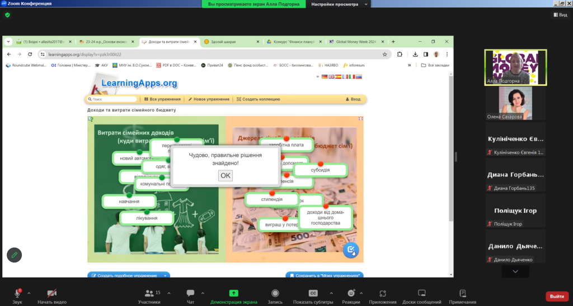Expand audio options arrow beside Звук
This screenshot has width=573, height=306.
(x=29, y=293)
